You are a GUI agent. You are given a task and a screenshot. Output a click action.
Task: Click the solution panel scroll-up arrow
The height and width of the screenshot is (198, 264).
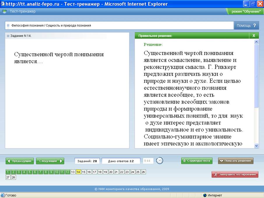tap(256, 42)
